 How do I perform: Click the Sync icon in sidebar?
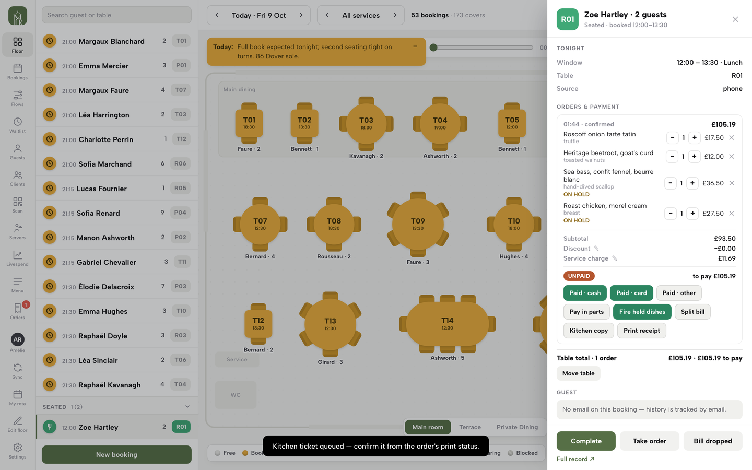point(17,371)
